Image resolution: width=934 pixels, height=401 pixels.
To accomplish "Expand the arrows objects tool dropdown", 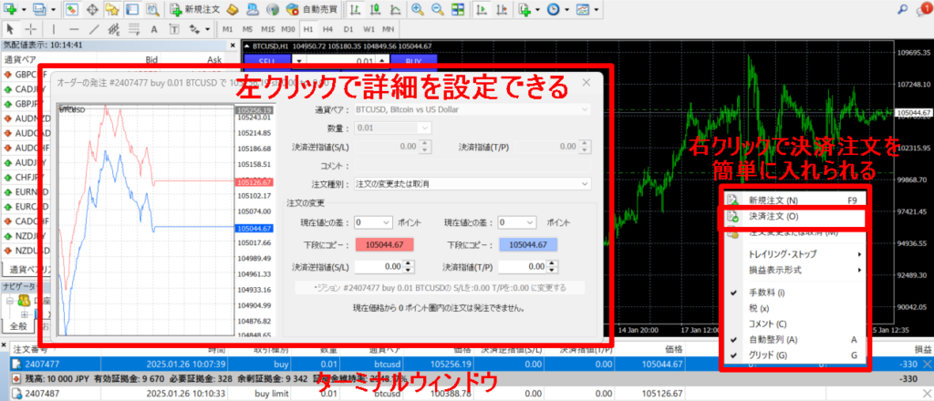I will point(207,28).
